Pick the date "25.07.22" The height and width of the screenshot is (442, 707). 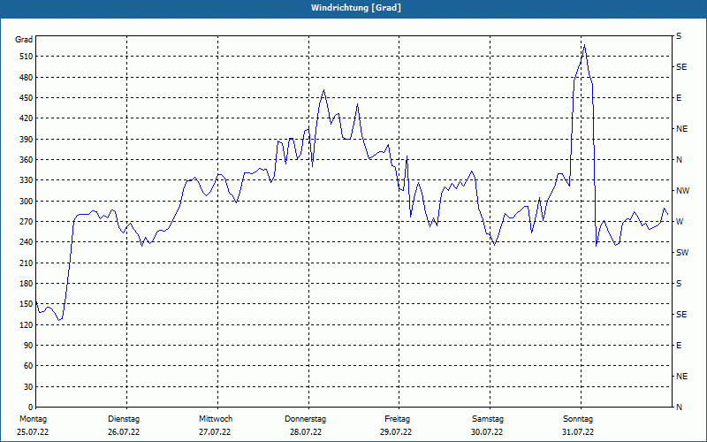coord(33,432)
